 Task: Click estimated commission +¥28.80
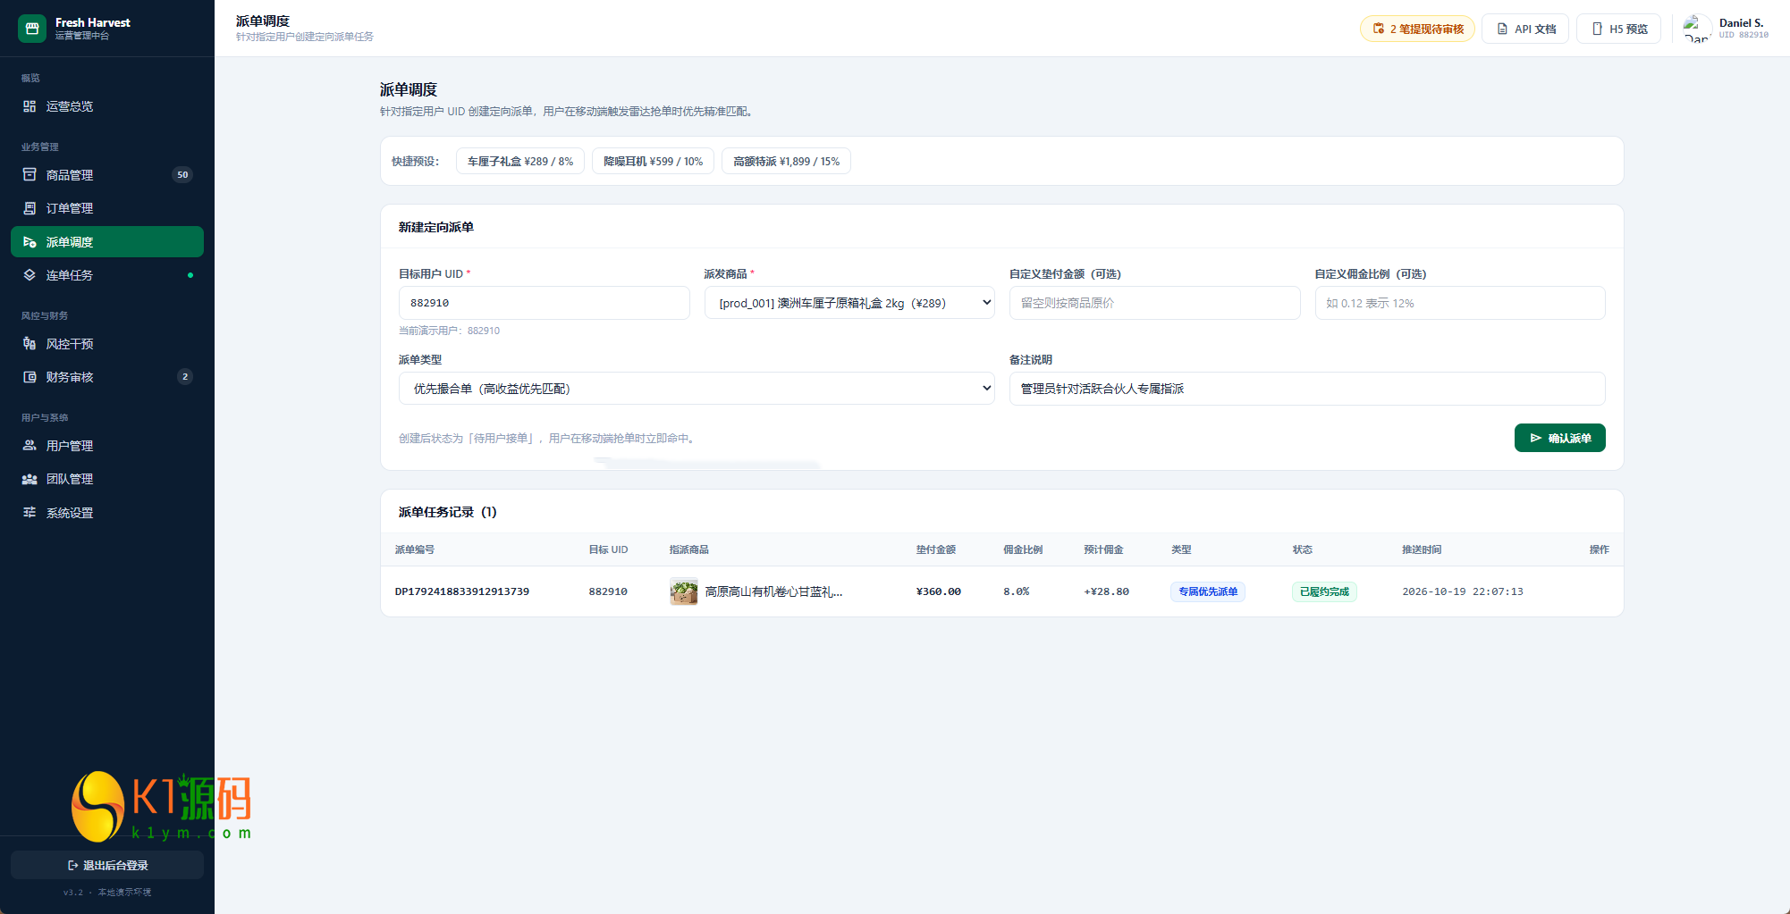pyautogui.click(x=1106, y=591)
